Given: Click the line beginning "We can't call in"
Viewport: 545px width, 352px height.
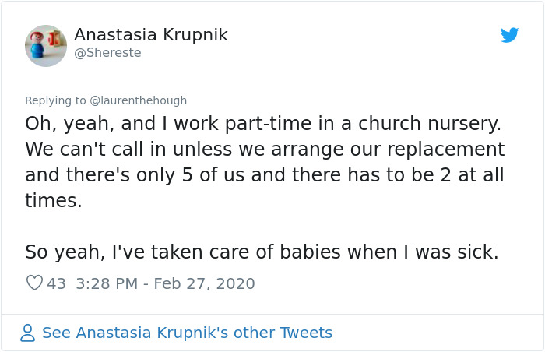Looking at the screenshot, I should point(265,149).
